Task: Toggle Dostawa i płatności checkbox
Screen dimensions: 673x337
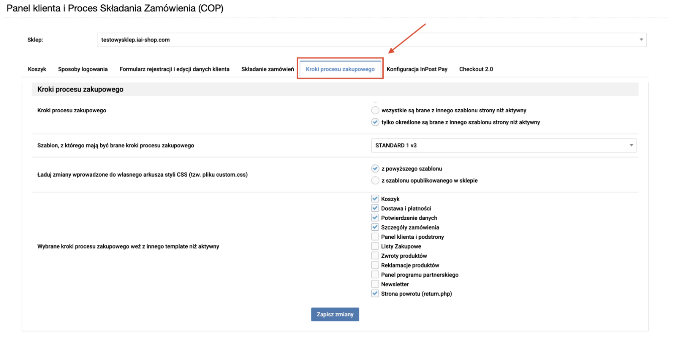Action: [x=375, y=208]
